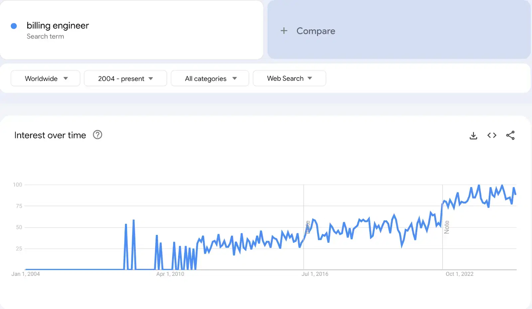Download the interest over time data

[473, 135]
